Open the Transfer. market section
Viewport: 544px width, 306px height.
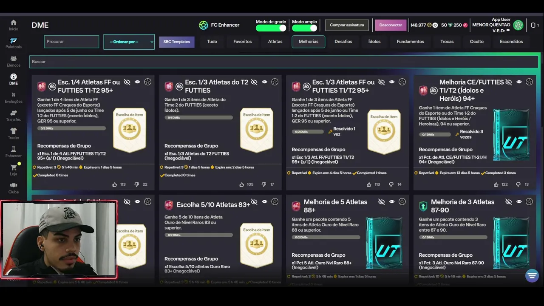[14, 116]
